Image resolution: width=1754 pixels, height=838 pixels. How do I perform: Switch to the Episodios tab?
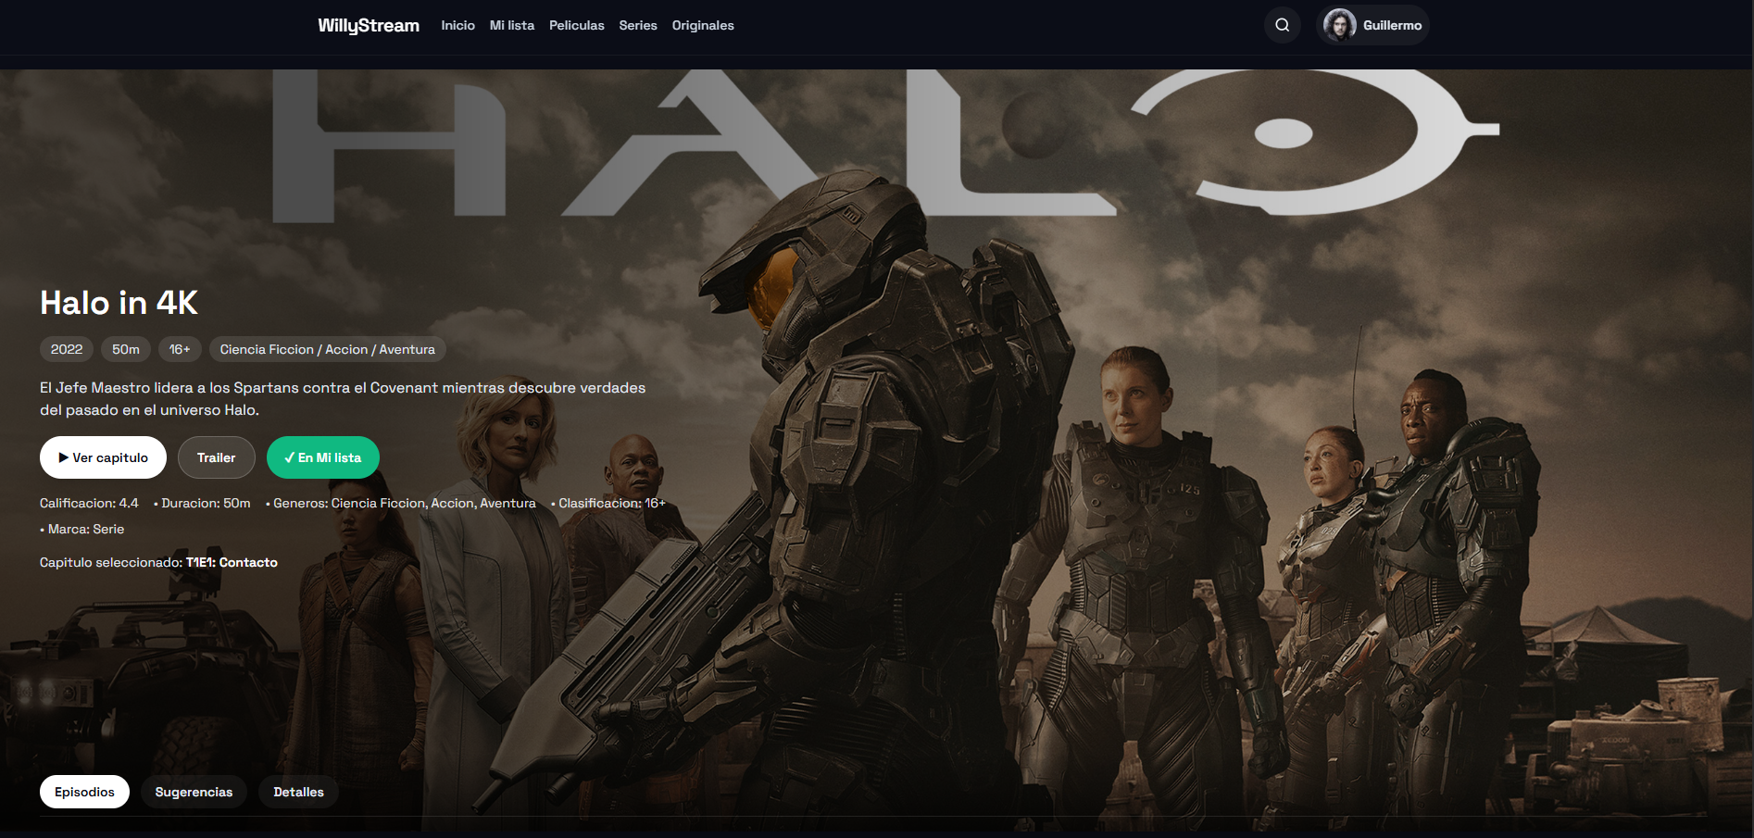click(x=84, y=792)
